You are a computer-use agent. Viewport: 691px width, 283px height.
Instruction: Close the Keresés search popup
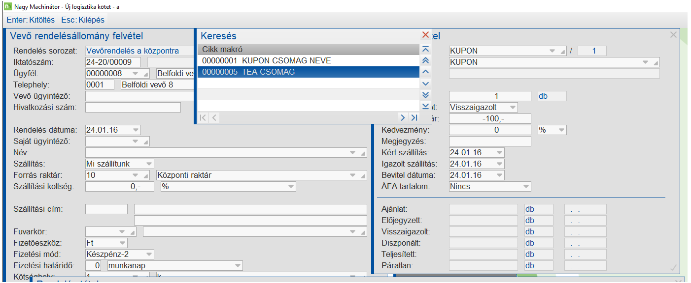click(x=425, y=35)
